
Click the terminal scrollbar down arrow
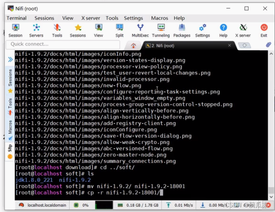(x=271, y=197)
